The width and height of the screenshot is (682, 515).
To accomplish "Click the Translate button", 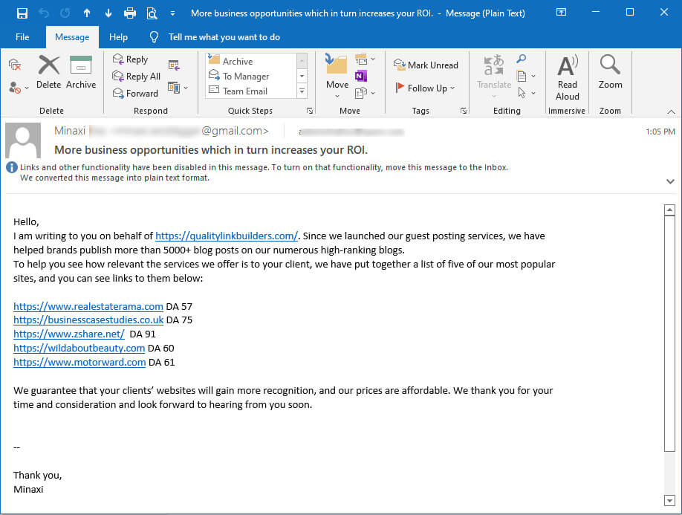I will [494, 76].
